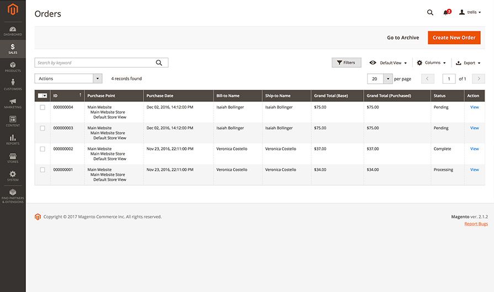Expand the Columns dropdown
Screen dimensions: 494x292
point(431,63)
